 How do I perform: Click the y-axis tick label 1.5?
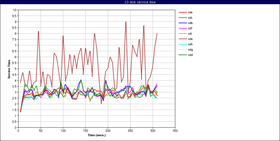[x=15, y=110]
